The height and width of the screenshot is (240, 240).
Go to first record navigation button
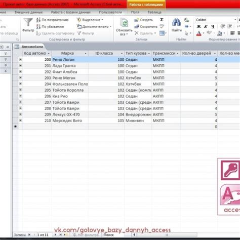(x=29, y=234)
